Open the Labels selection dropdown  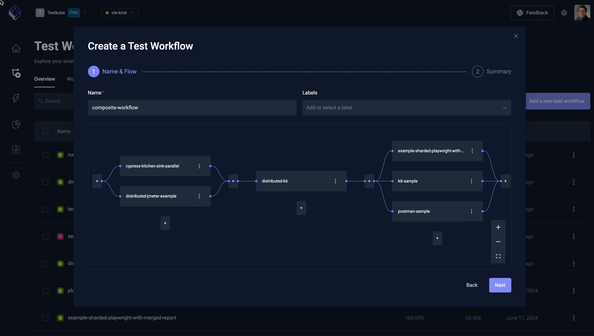pos(407,108)
